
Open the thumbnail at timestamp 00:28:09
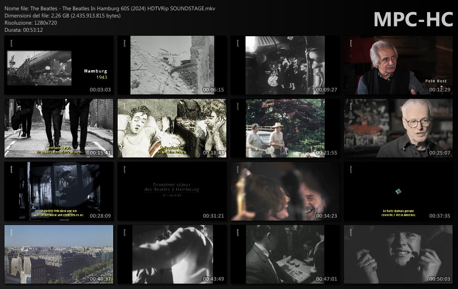click(x=59, y=191)
